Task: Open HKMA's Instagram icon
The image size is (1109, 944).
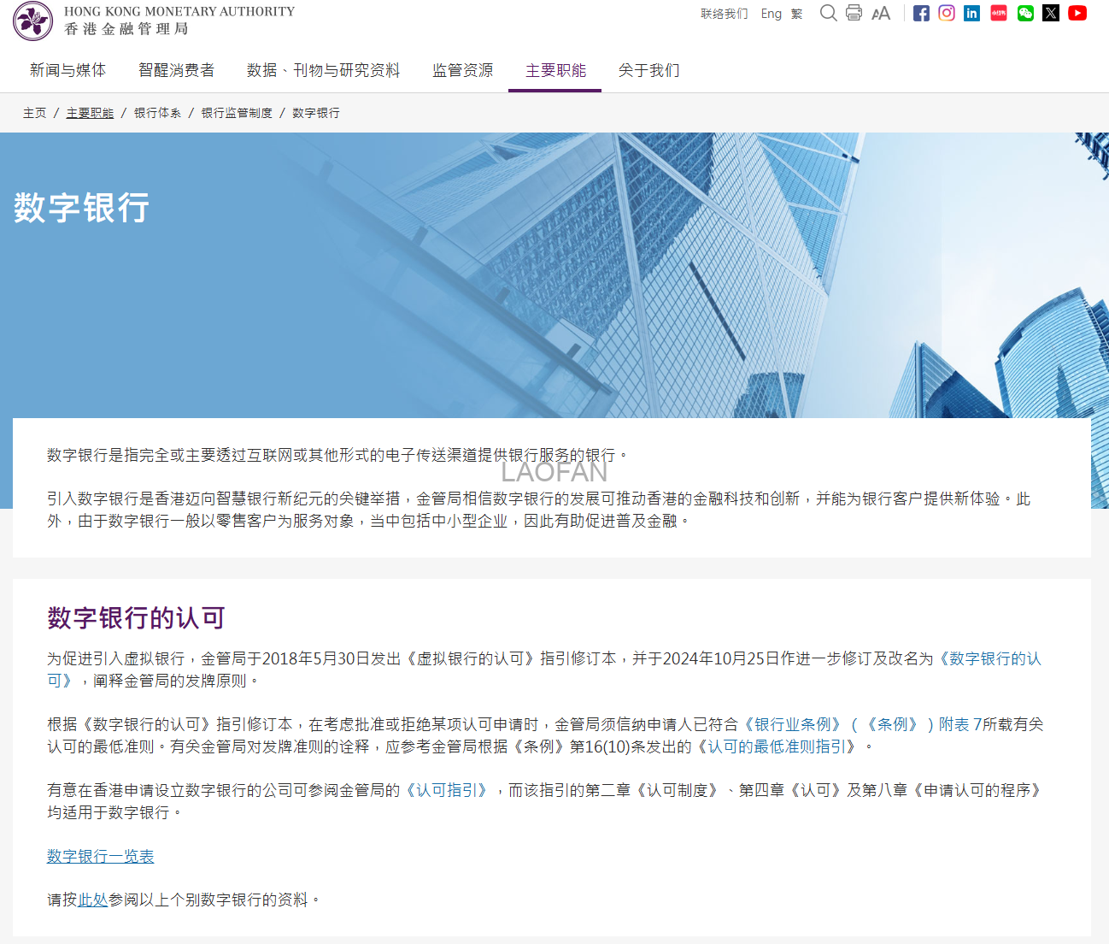Action: click(x=947, y=13)
